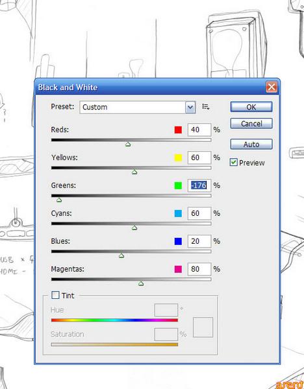Close the Black and White dialog
Screen dimensions: 304x389
click(x=272, y=87)
